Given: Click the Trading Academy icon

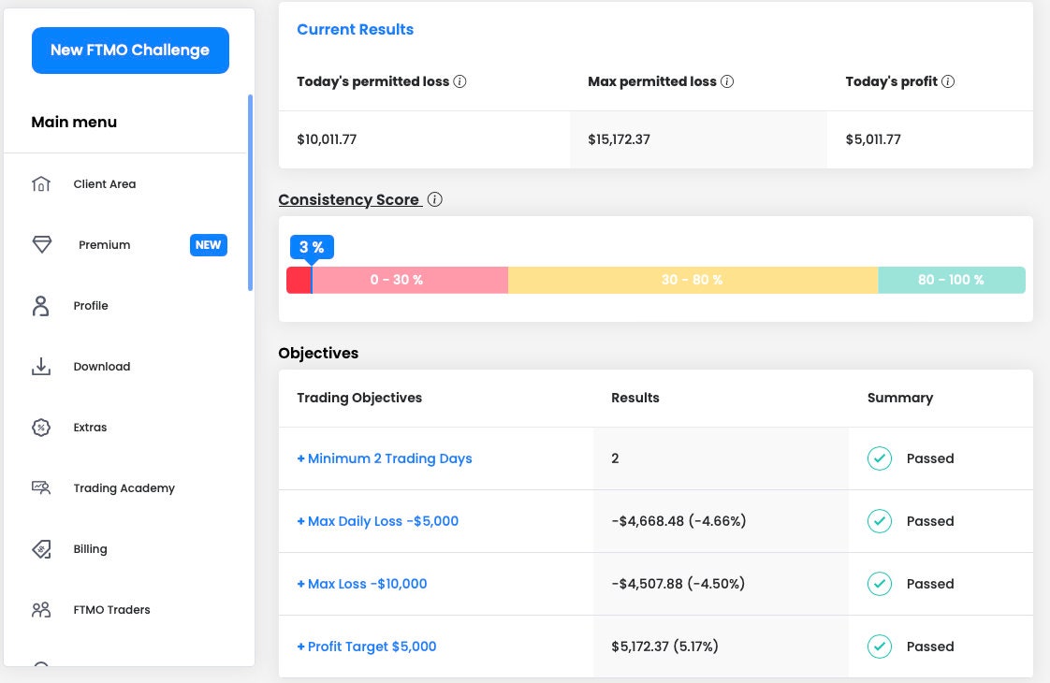Looking at the screenshot, I should (x=41, y=487).
